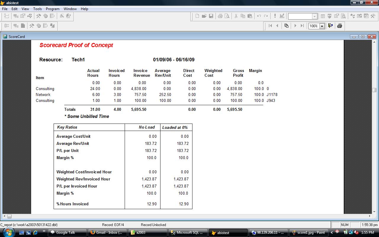Jump to first page of the report
Screen dimensions: 379x237
coord(270,26)
